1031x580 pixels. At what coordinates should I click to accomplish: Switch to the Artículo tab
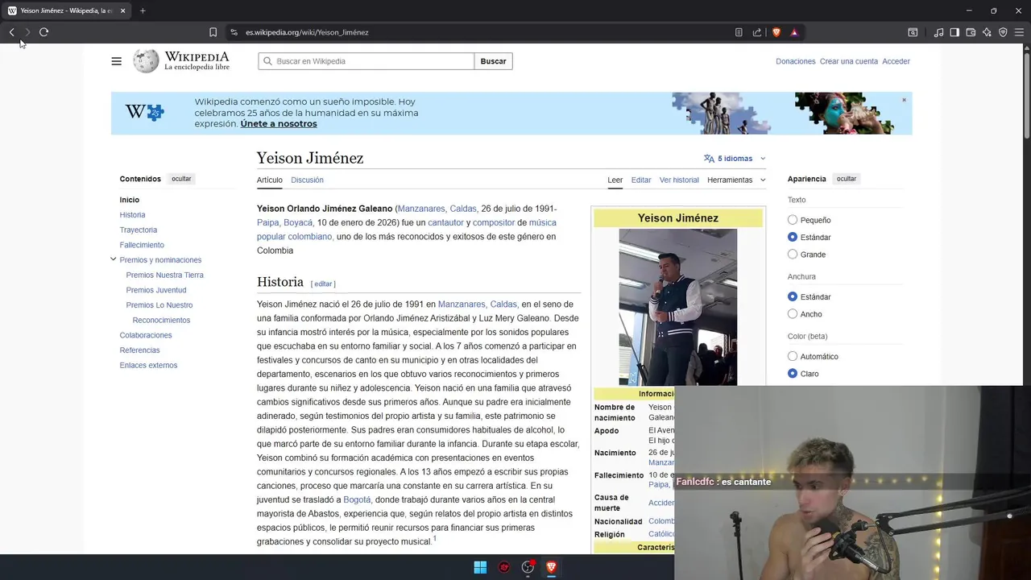click(270, 180)
